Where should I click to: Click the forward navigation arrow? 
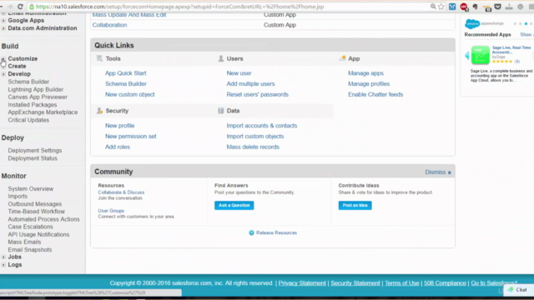click(10, 7)
